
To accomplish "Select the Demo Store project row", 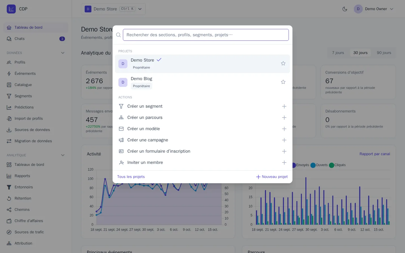I will click(202, 64).
